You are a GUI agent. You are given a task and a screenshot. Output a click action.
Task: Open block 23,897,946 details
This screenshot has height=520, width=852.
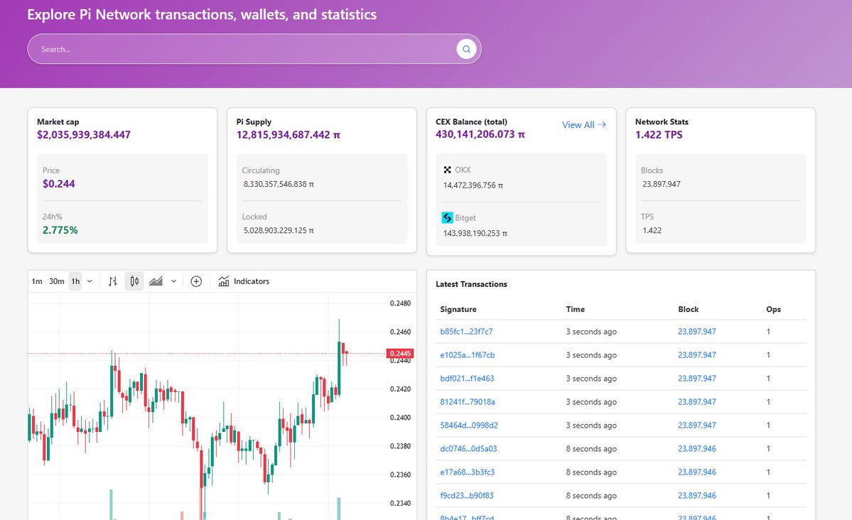tap(696, 448)
